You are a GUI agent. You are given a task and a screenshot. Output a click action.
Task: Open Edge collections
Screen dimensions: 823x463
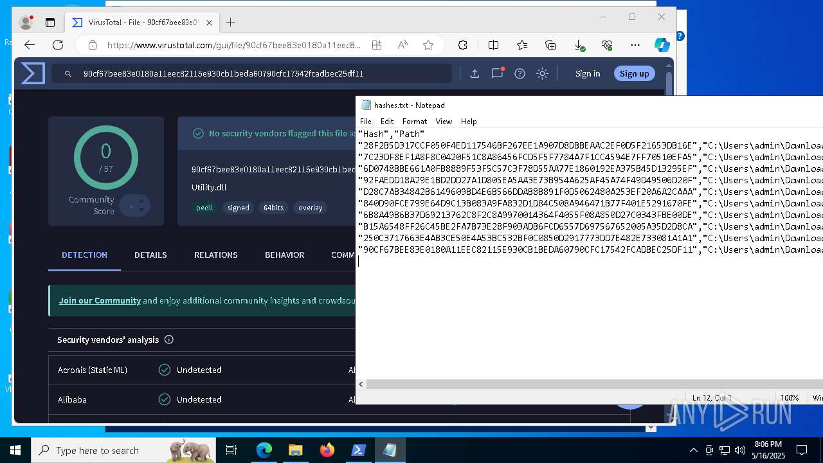550,45
